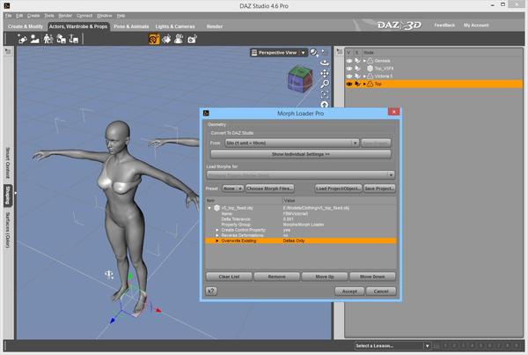Click Load Project/Object button
Image resolution: width=528 pixels, height=355 pixels.
click(x=339, y=189)
